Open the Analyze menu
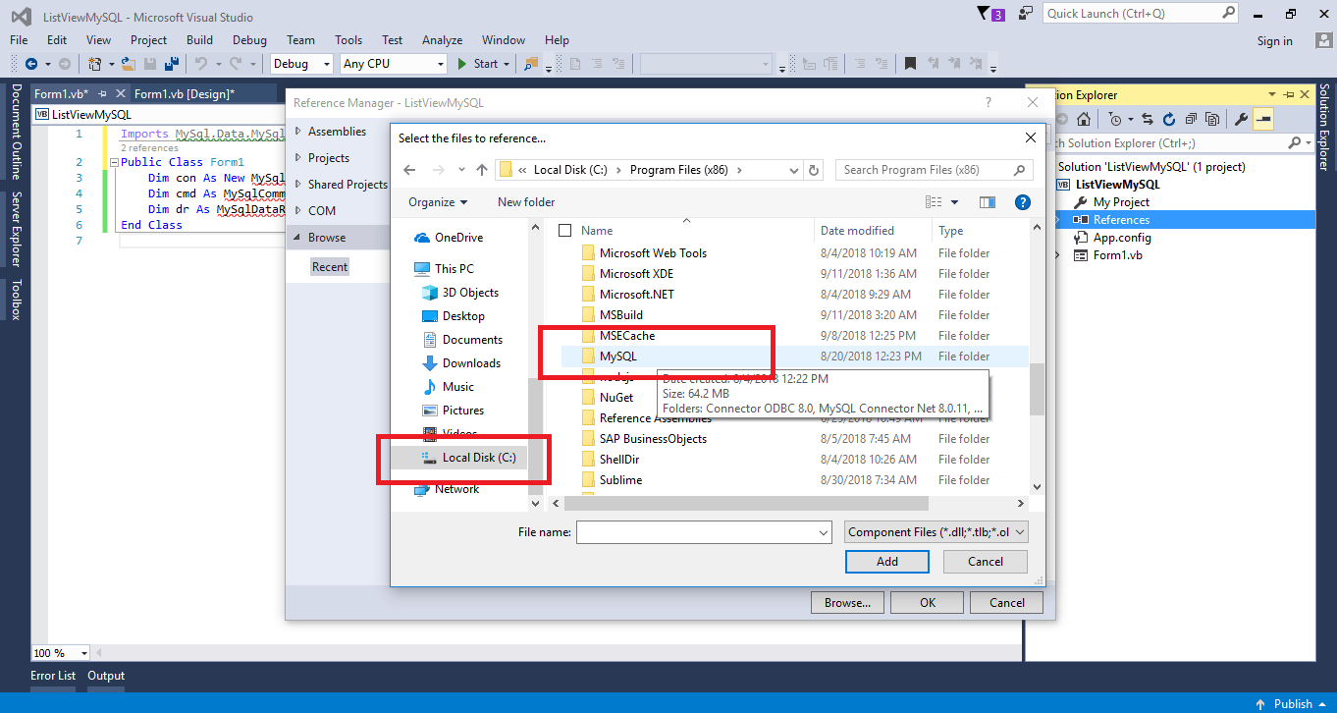1337x713 pixels. point(442,40)
